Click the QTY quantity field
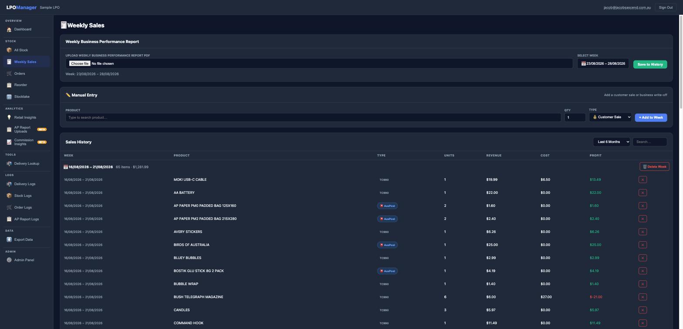Screen dimensions: 683x329 coord(575,117)
